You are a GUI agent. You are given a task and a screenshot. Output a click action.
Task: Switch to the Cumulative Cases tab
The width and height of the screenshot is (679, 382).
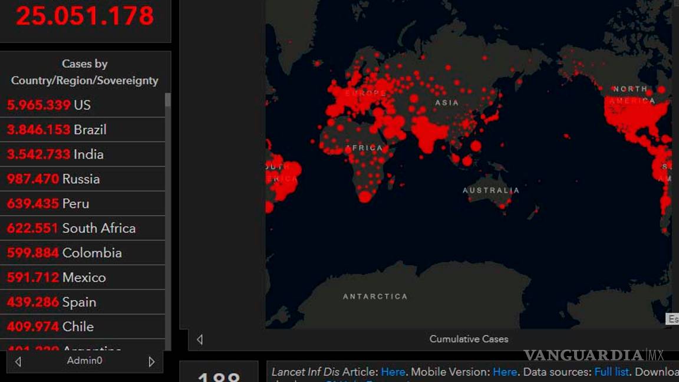[x=469, y=339]
